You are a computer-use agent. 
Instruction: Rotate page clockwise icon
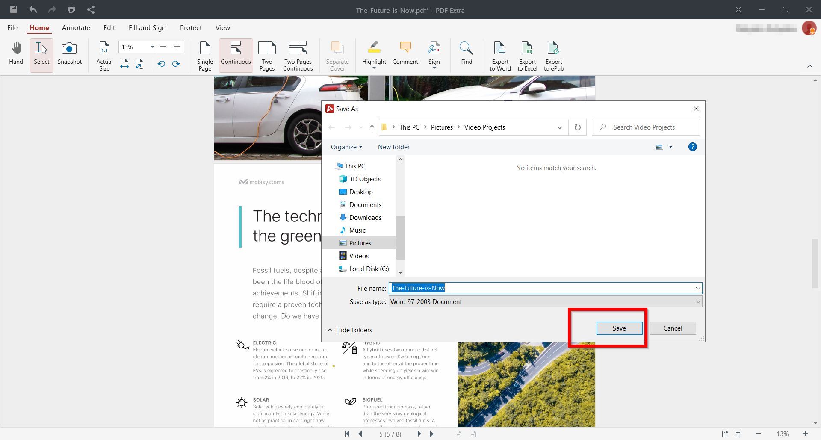pos(176,64)
